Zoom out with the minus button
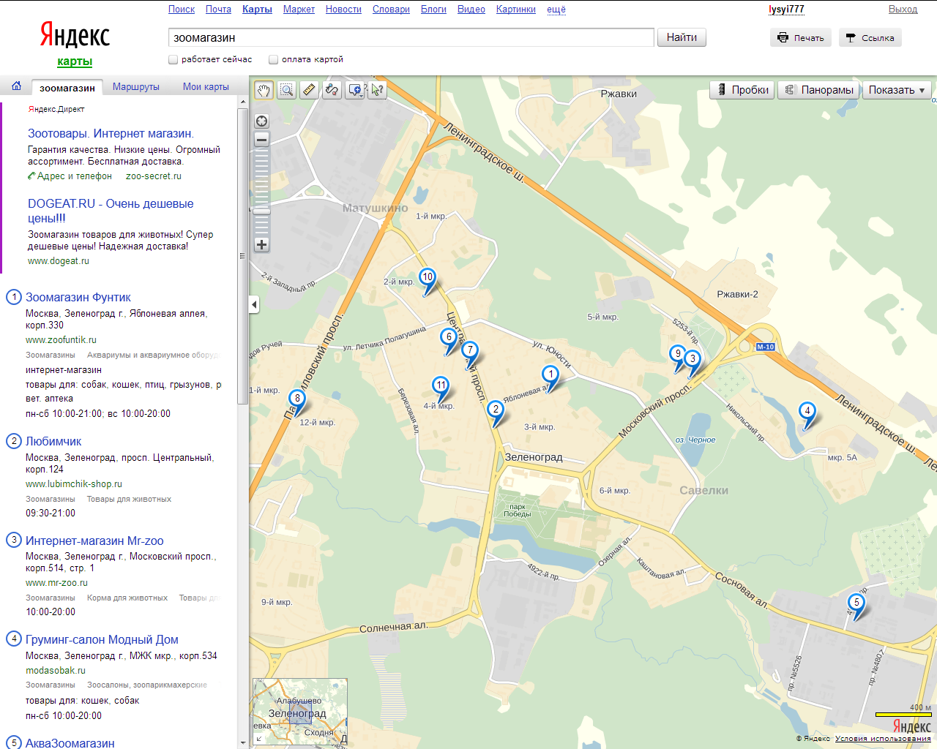Viewport: 937px width, 749px height. [x=261, y=139]
